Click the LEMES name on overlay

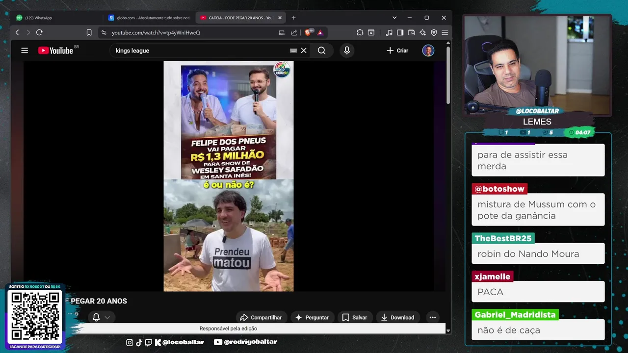pos(537,122)
